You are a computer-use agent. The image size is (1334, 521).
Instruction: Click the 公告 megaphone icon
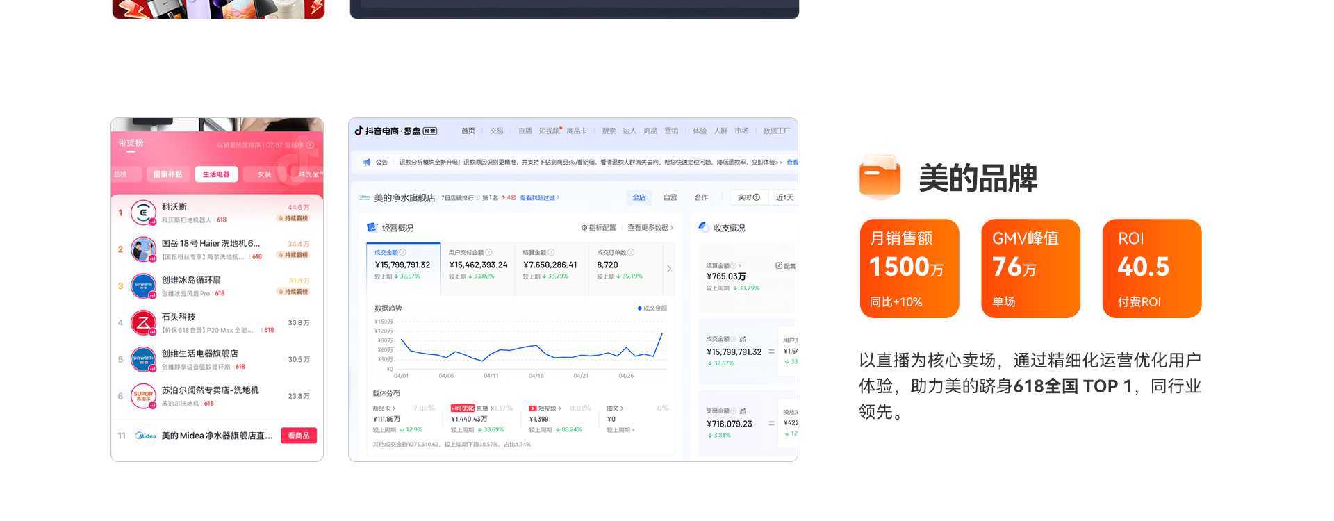(367, 162)
